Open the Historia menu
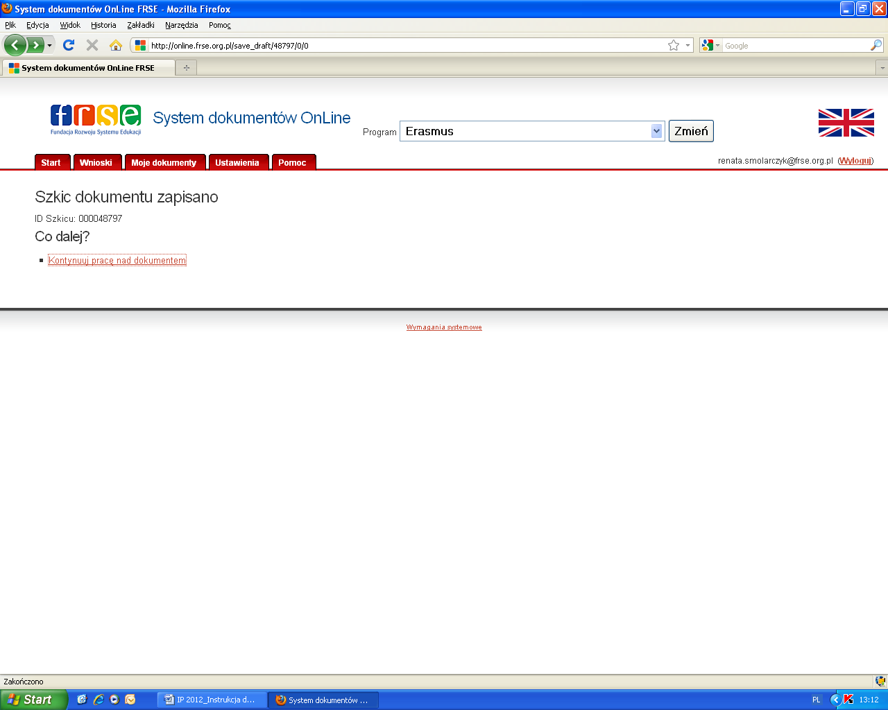Viewport: 888px width, 710px height. 103,25
